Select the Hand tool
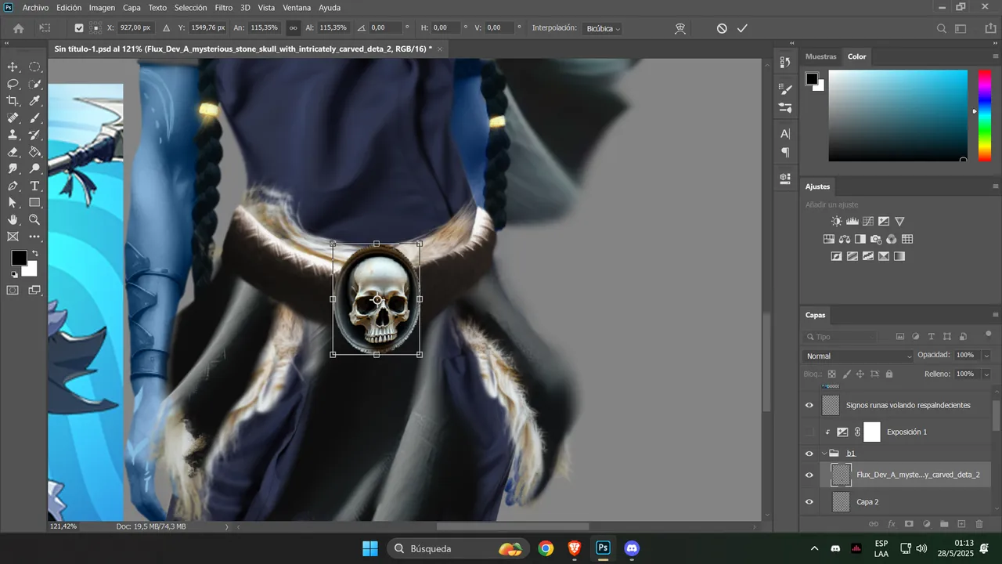 click(x=13, y=220)
